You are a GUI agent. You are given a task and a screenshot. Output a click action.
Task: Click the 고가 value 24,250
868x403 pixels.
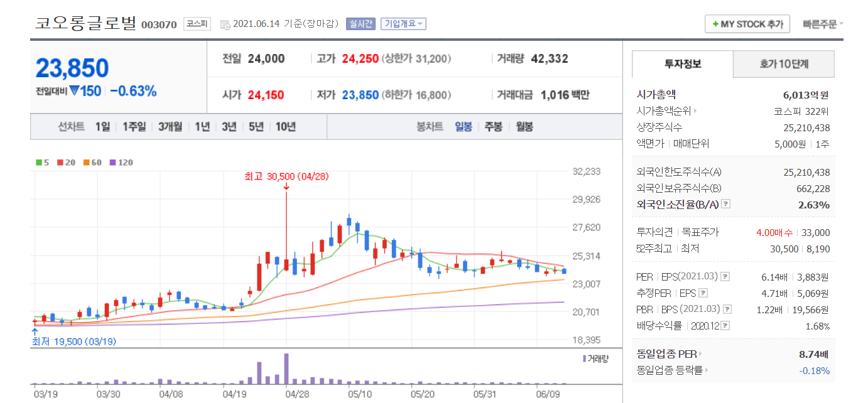pyautogui.click(x=361, y=59)
